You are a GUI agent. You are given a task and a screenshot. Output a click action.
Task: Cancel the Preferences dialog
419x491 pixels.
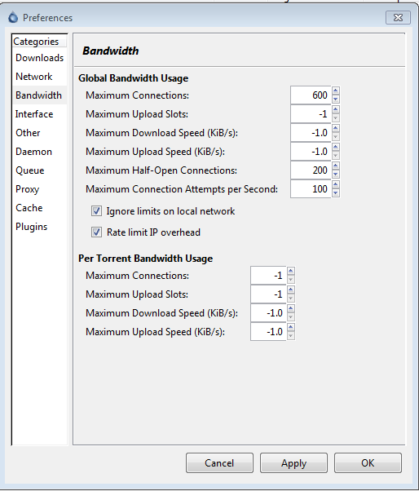click(219, 462)
